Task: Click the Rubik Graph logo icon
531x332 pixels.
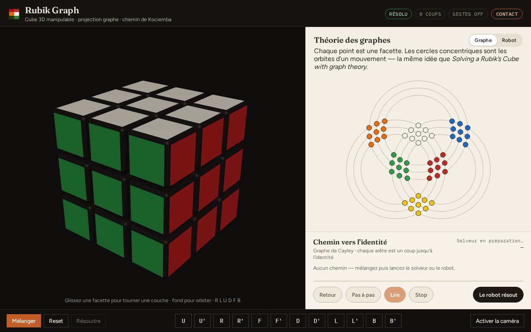Action: 14,14
